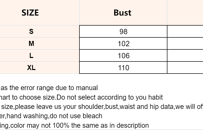Click the empty cell right of 102

click(185, 44)
